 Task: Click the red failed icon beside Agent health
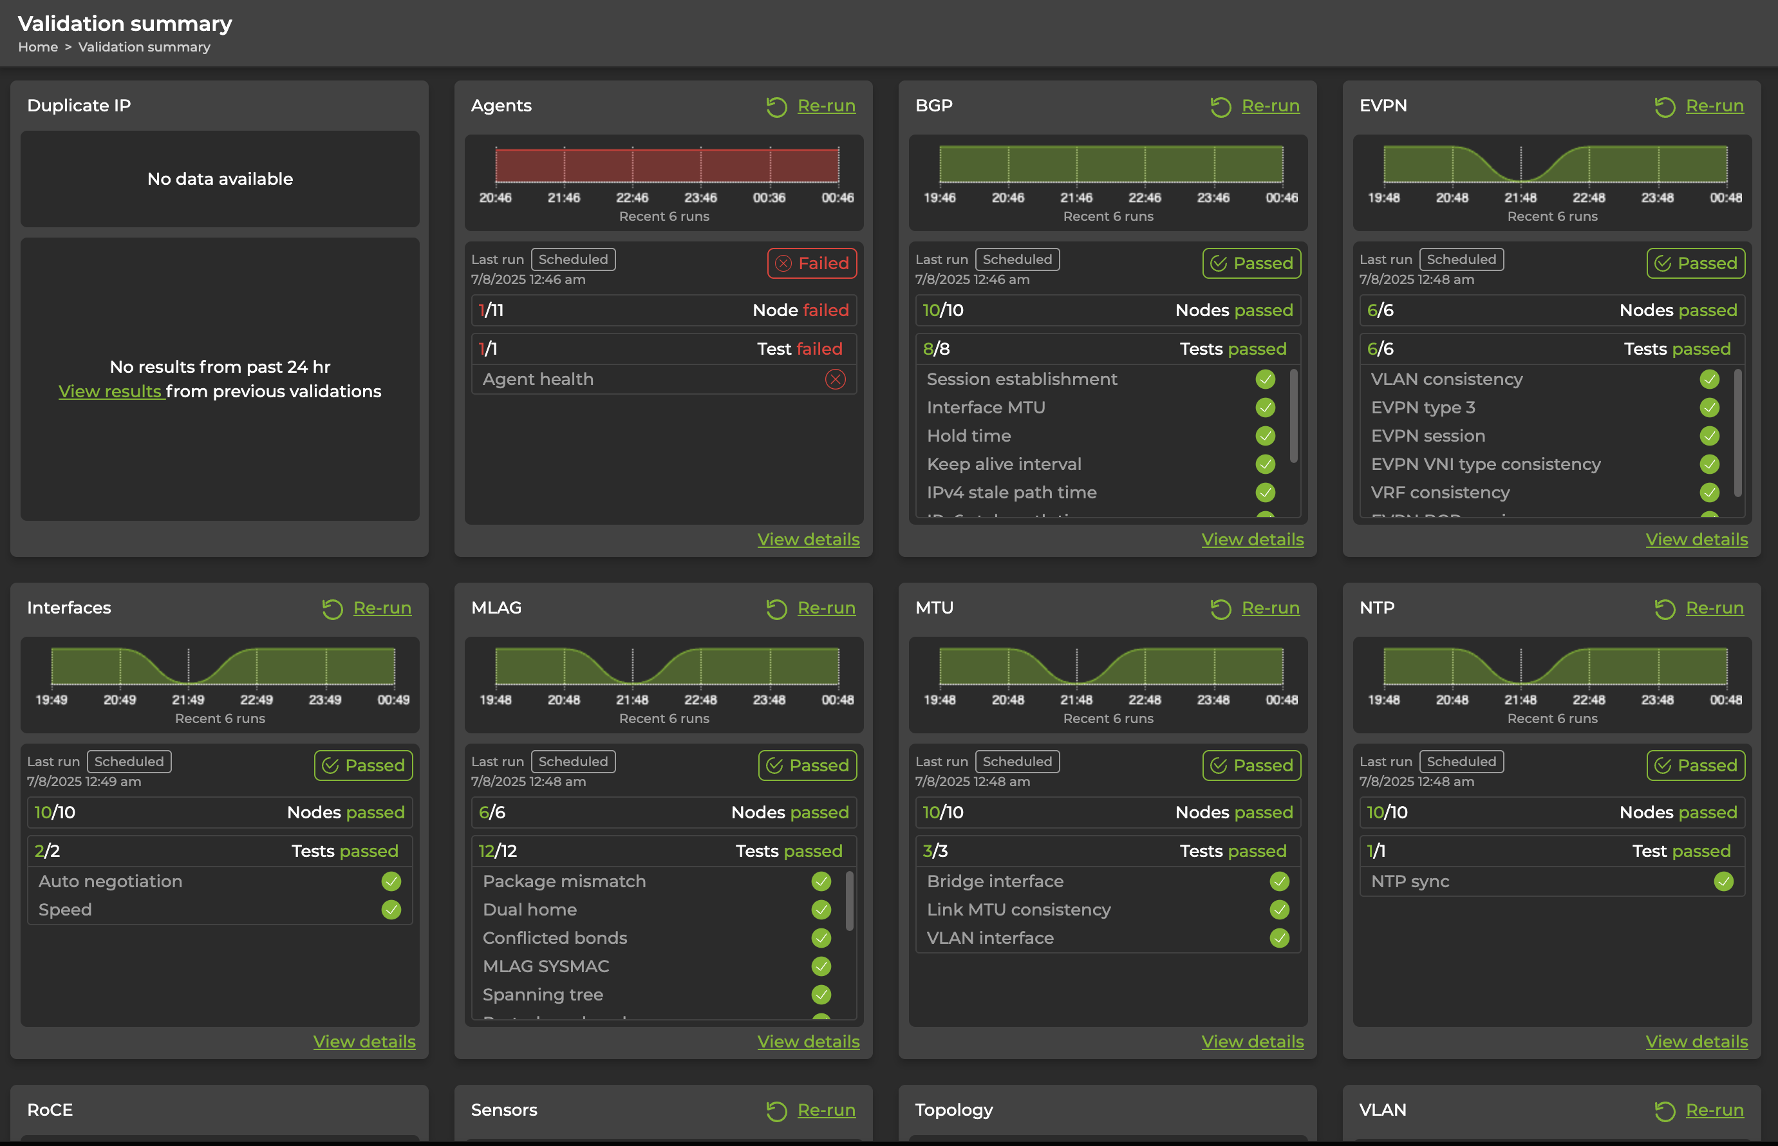pos(835,379)
